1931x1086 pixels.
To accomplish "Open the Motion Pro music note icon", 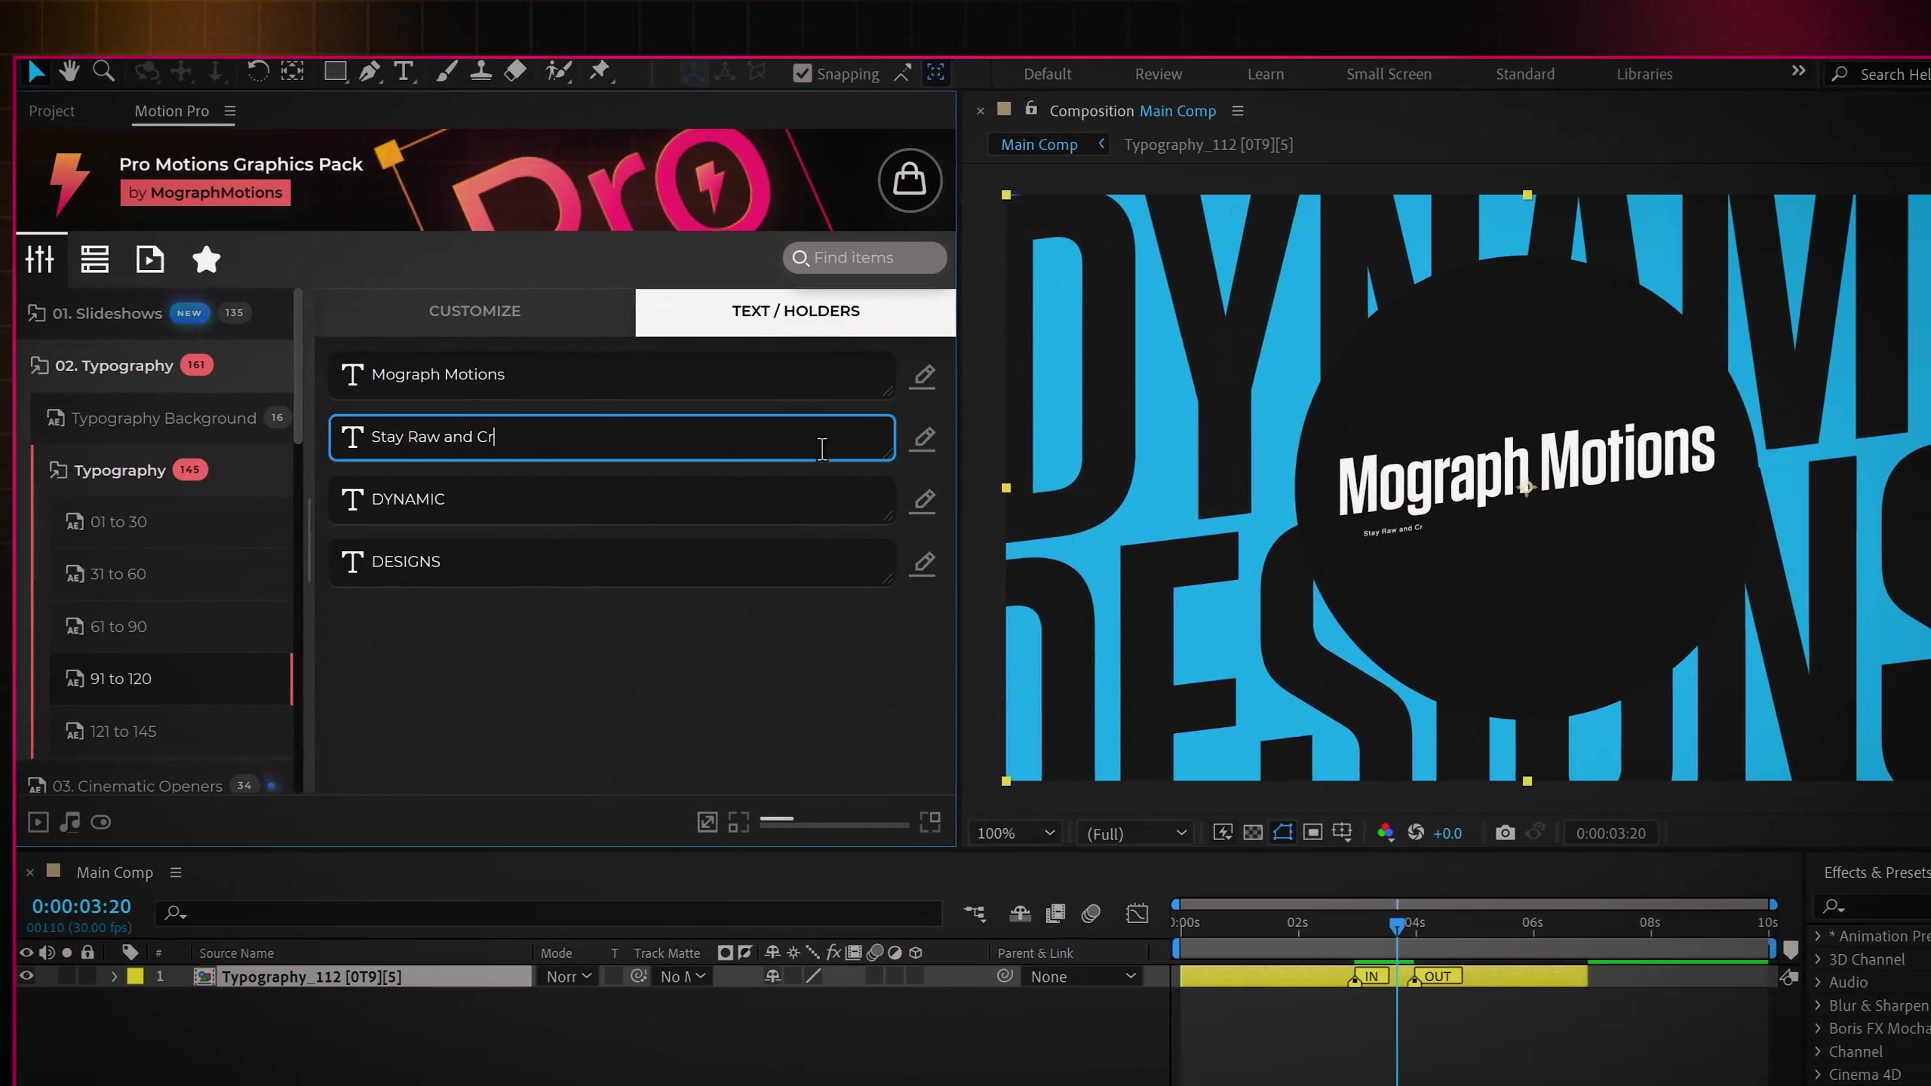I will point(69,822).
